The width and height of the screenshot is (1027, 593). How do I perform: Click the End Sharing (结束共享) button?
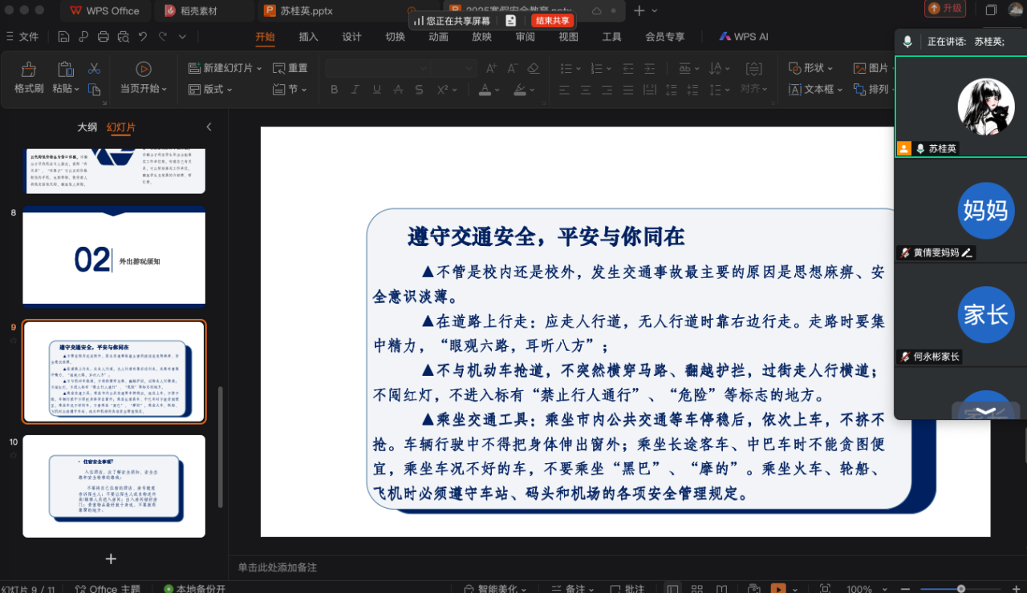coord(552,21)
